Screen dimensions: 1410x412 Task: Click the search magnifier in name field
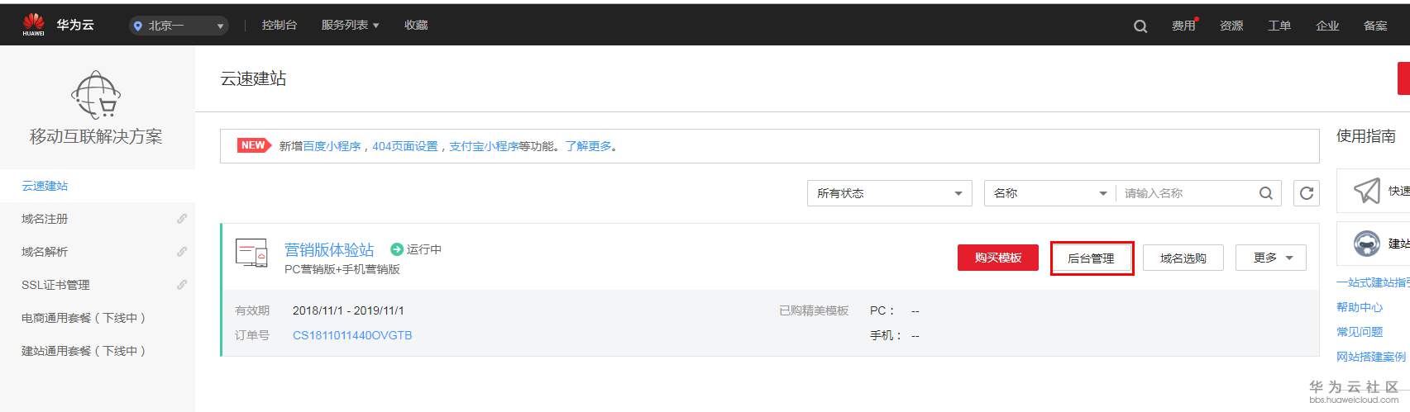1265,193
